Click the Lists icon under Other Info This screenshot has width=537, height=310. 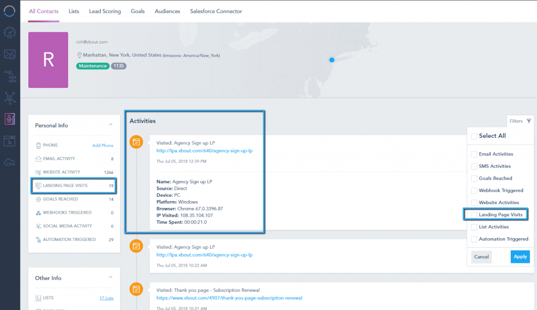38,298
